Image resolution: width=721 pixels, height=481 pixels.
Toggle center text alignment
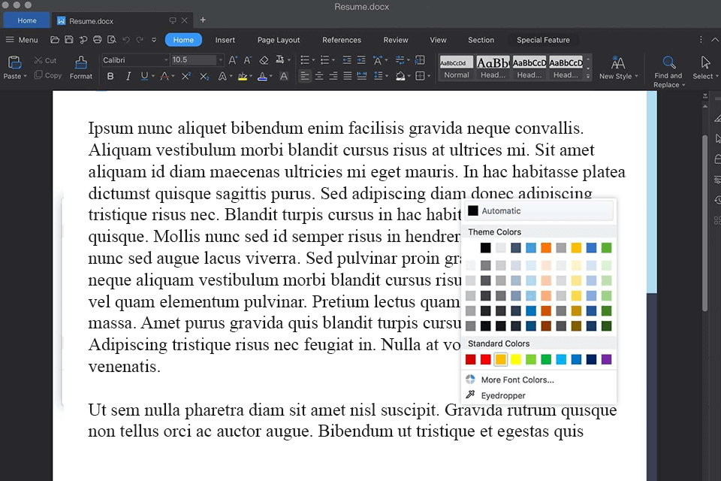pyautogui.click(x=319, y=75)
